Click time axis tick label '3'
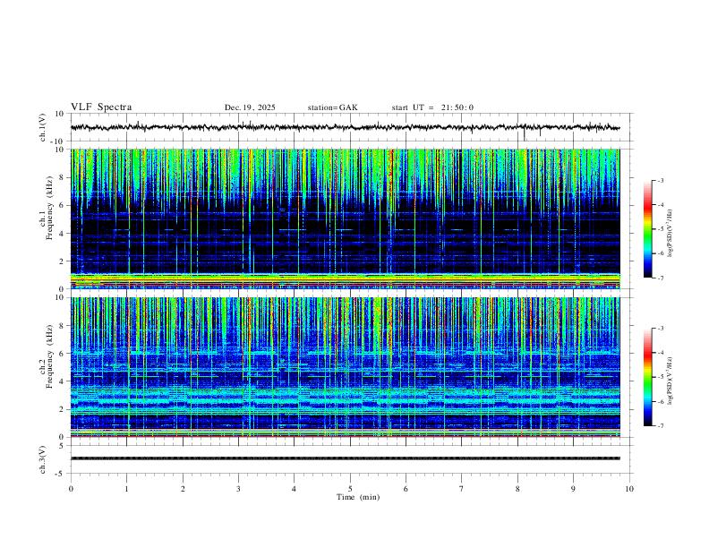 tap(238, 489)
